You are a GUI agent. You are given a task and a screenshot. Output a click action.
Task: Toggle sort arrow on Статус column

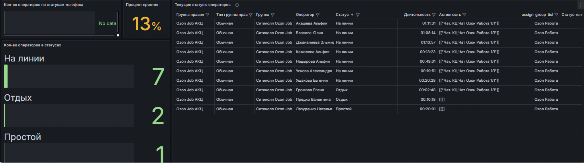click(352, 15)
